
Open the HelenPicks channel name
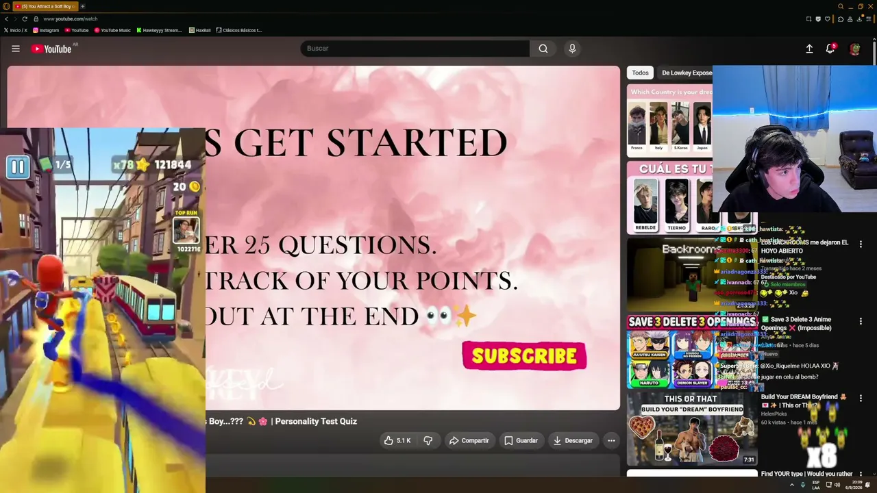[x=774, y=414]
